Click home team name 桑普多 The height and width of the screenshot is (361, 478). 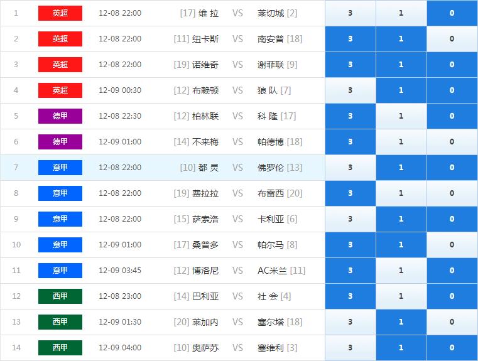(205, 245)
